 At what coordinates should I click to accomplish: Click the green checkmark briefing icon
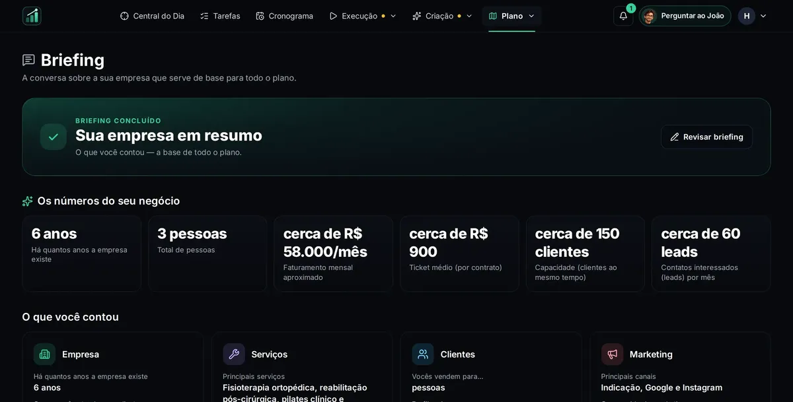[x=54, y=137]
